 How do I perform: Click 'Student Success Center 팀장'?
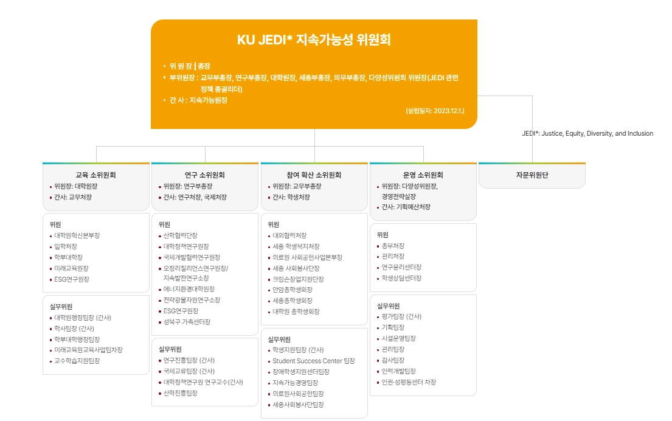[314, 361]
